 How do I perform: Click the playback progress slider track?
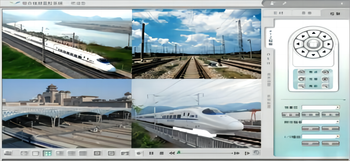click(x=206, y=153)
